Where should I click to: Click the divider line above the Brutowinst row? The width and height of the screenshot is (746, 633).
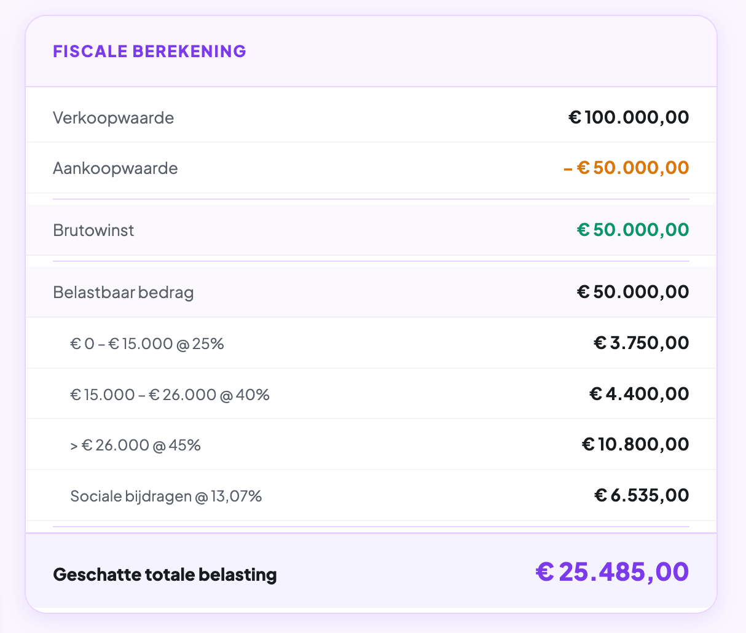click(371, 199)
